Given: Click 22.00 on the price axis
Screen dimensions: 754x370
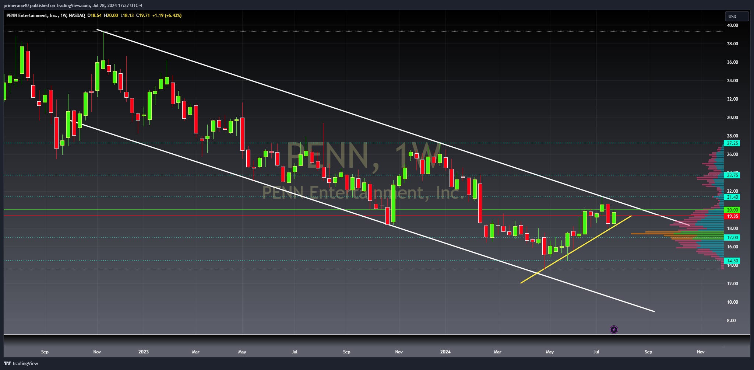Looking at the screenshot, I should [x=732, y=191].
